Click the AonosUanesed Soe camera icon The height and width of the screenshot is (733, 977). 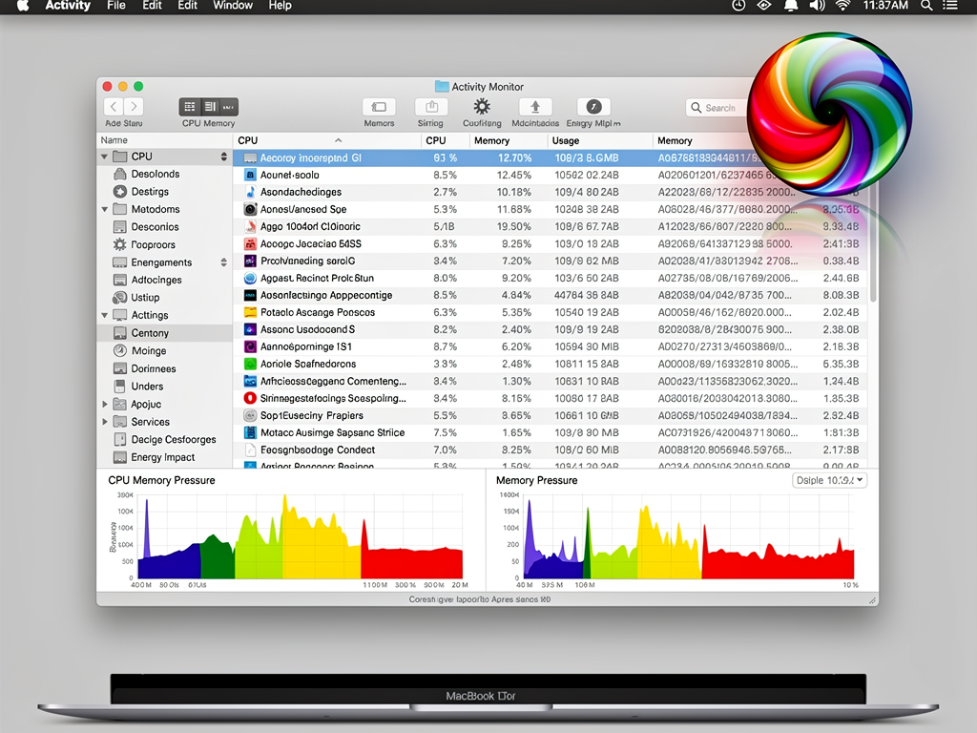point(250,209)
